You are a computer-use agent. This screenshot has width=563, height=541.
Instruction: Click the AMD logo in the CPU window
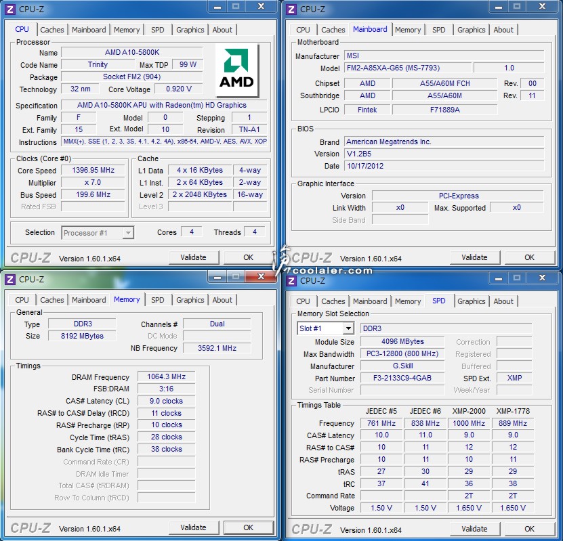tap(237, 71)
